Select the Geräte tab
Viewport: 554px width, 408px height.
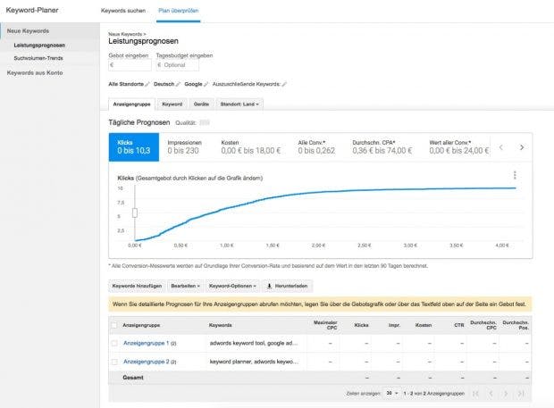201,104
